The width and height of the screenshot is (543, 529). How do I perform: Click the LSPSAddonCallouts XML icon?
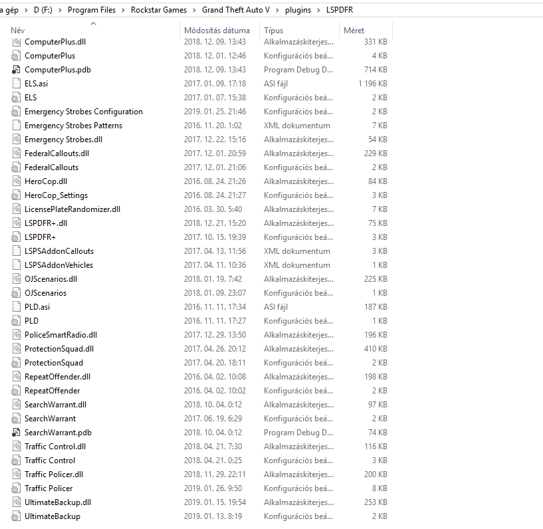pyautogui.click(x=16, y=251)
